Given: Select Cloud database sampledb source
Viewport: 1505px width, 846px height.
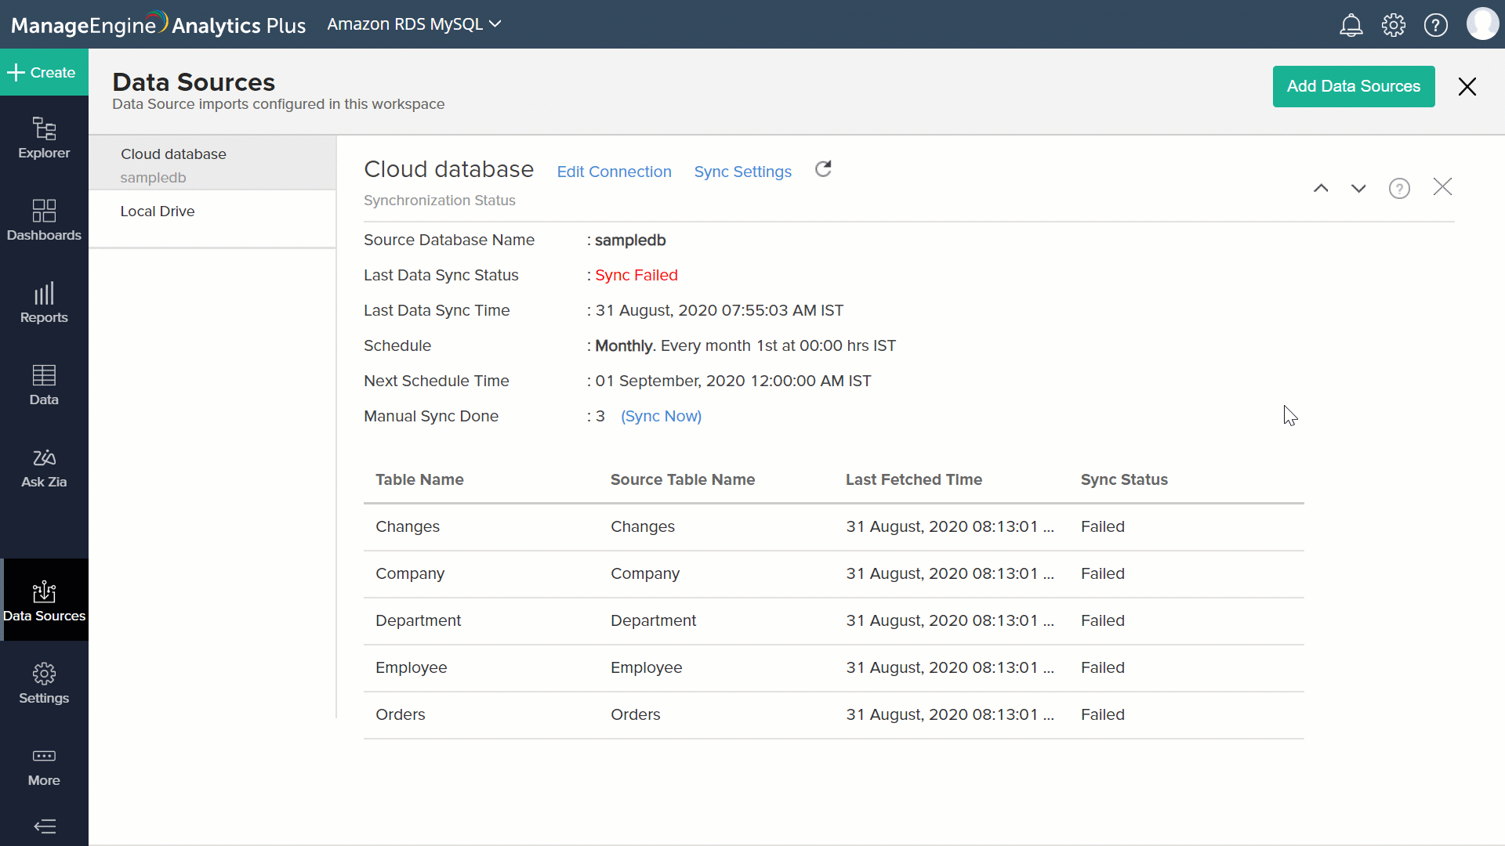Looking at the screenshot, I should (173, 164).
